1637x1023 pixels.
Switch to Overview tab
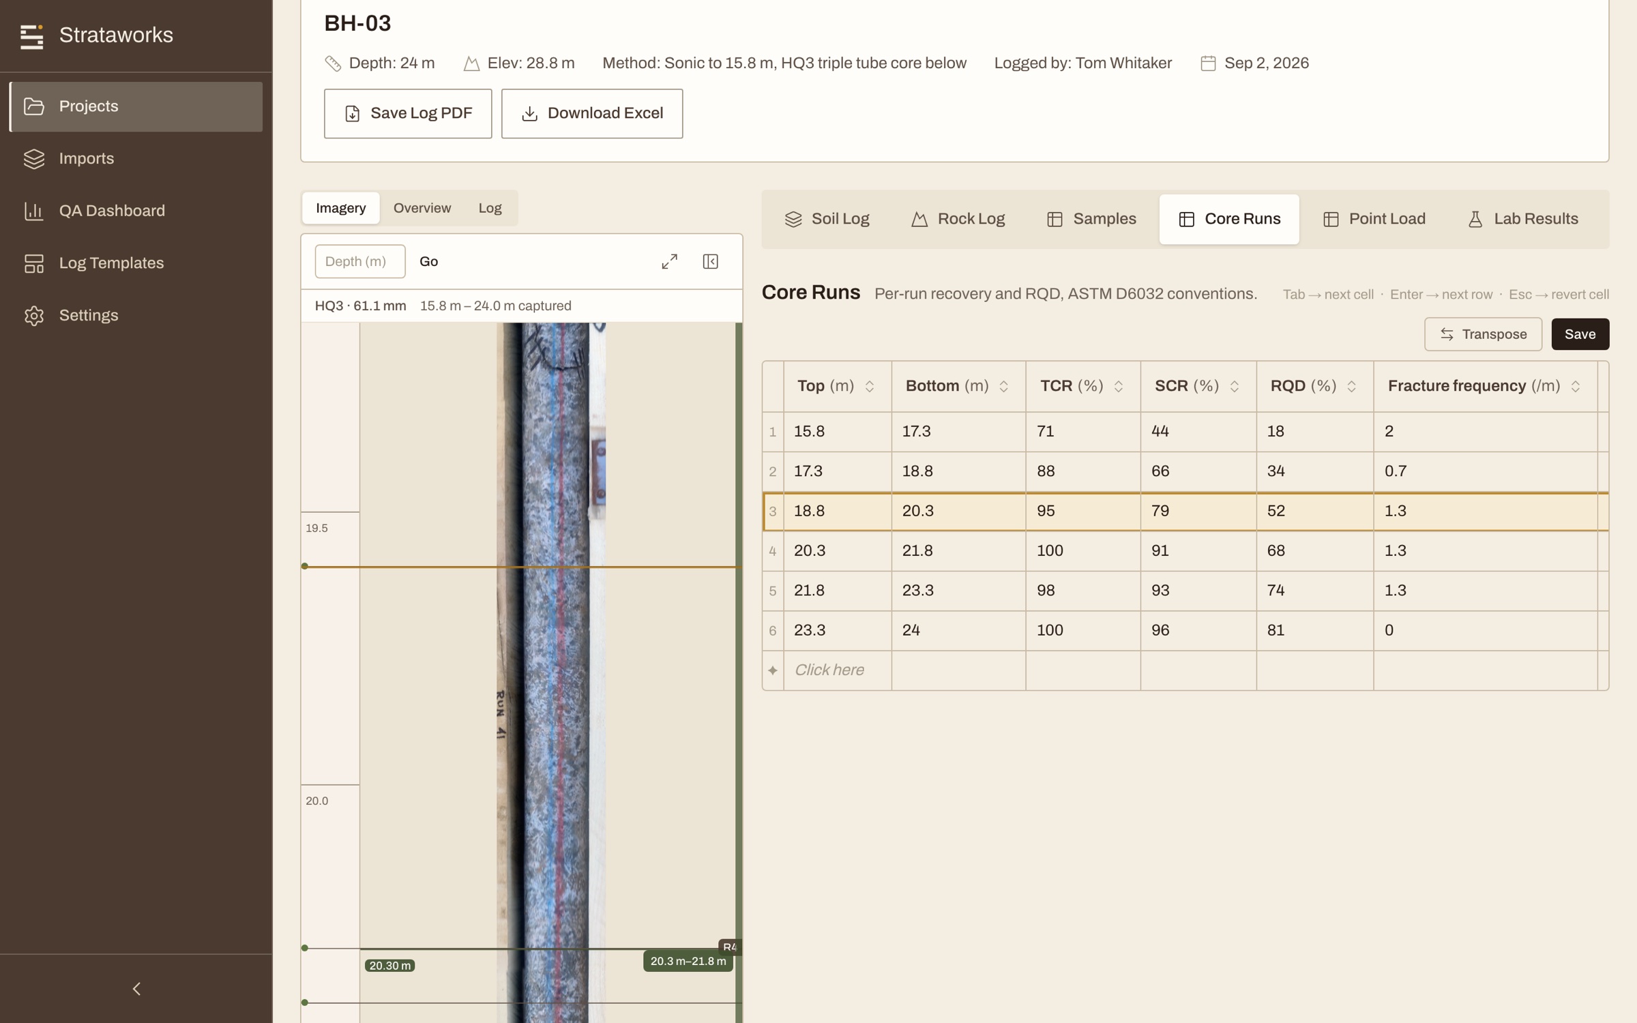click(422, 208)
